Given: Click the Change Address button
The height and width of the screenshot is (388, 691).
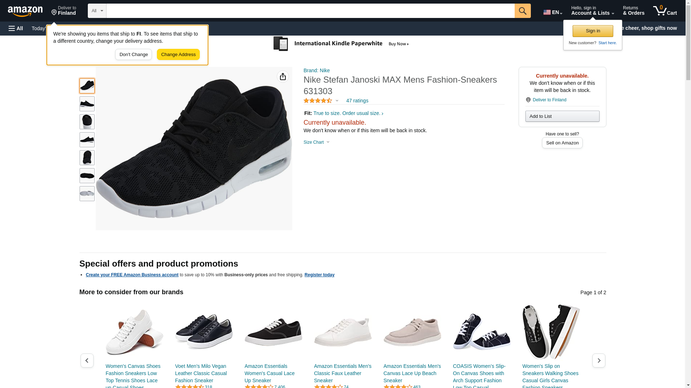Looking at the screenshot, I should click(x=178, y=55).
